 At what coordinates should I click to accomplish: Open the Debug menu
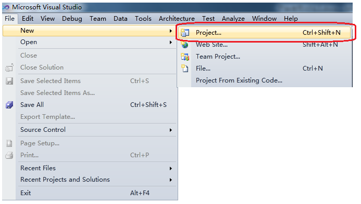click(x=72, y=19)
